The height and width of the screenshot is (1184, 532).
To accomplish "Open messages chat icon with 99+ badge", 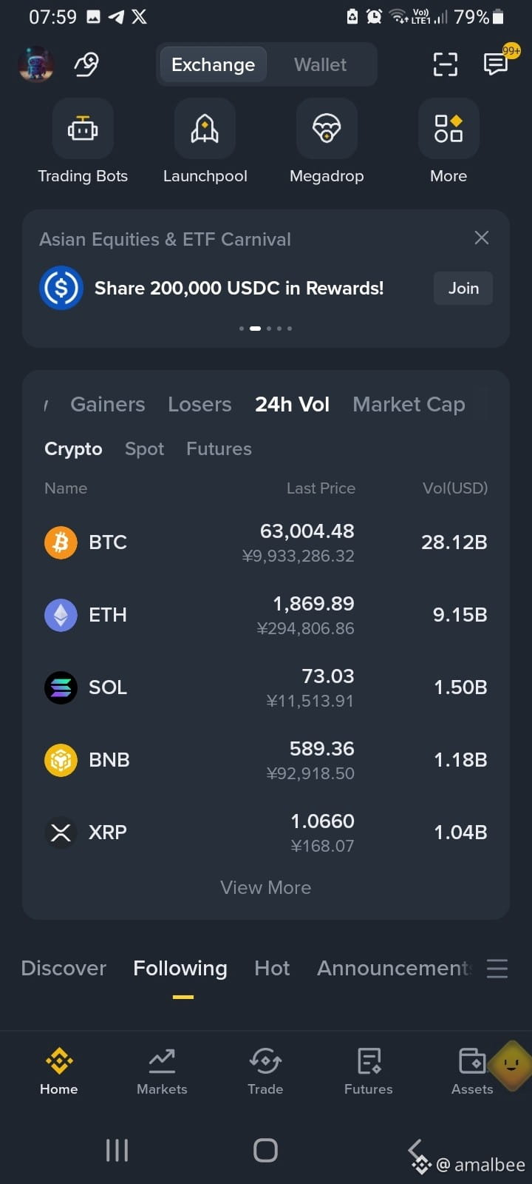I will point(497,64).
